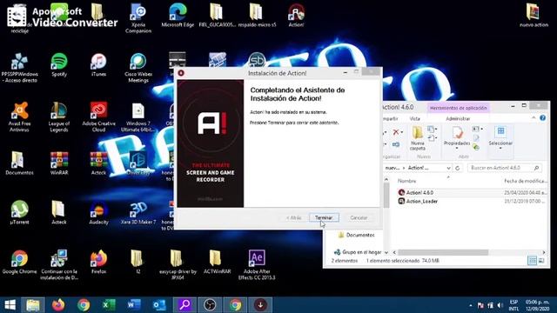
Task: Open the Action! desktop shortcut
Action: coord(296,16)
